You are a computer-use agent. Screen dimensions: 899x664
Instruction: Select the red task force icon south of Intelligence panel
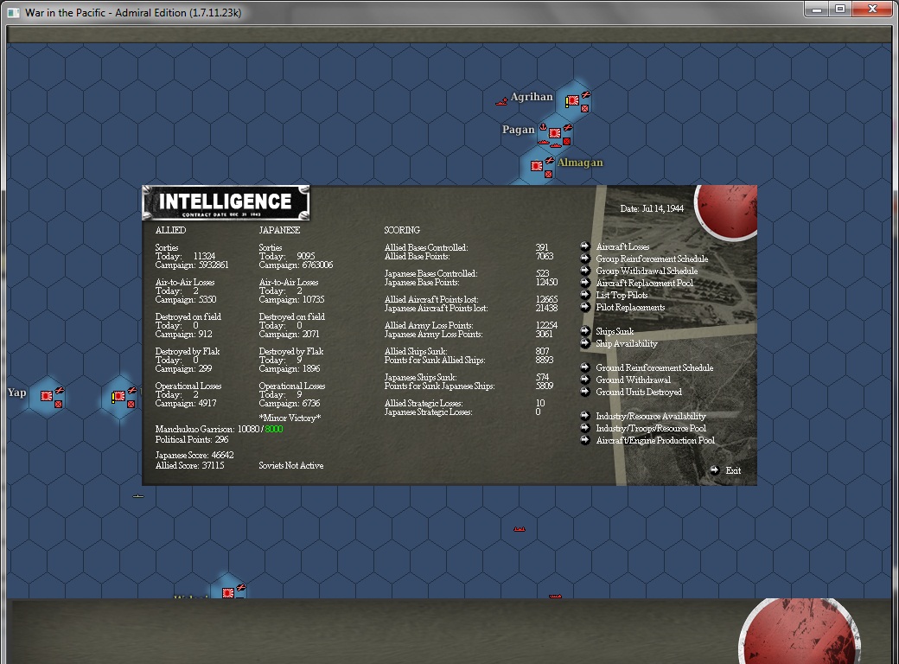(x=520, y=528)
